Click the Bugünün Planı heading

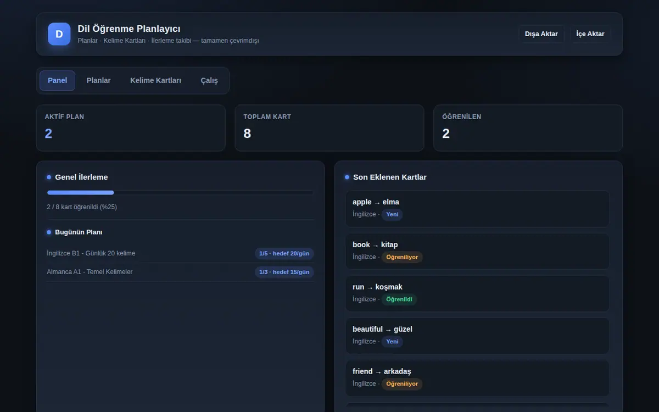[x=79, y=232]
